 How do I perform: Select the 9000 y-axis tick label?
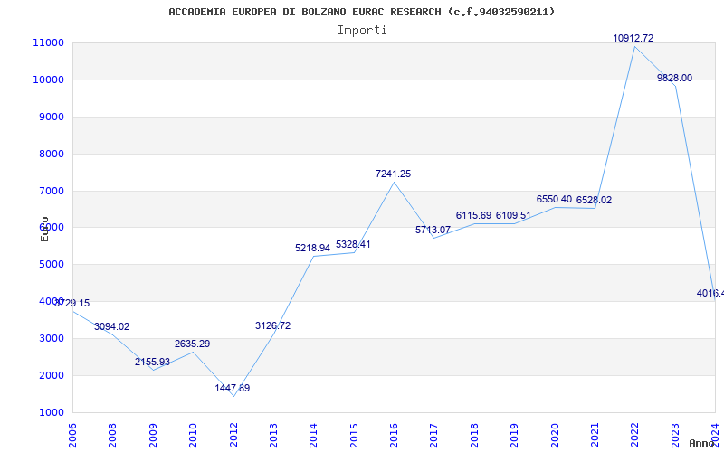click(51, 117)
